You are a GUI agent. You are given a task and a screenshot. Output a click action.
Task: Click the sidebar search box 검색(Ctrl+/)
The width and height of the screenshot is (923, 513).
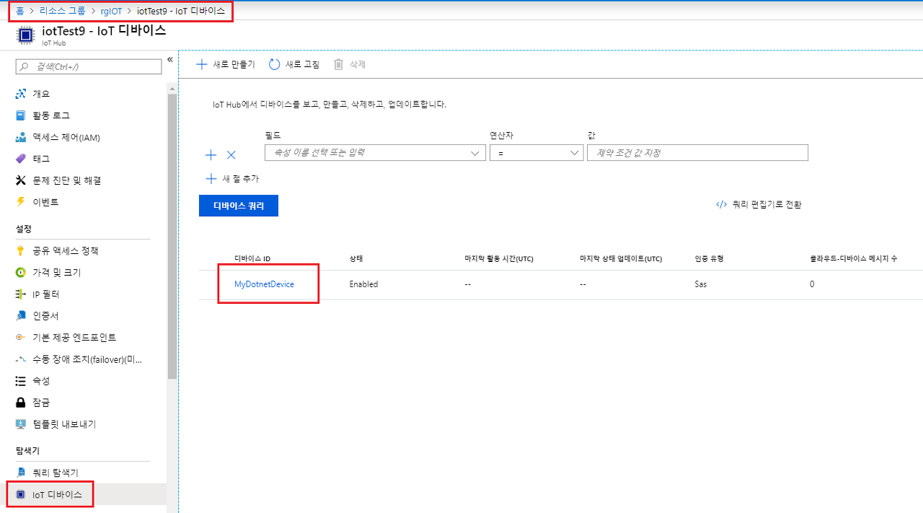[x=89, y=66]
